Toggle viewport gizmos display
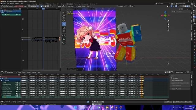Screen dimensions: 196x110 [171, 6]
